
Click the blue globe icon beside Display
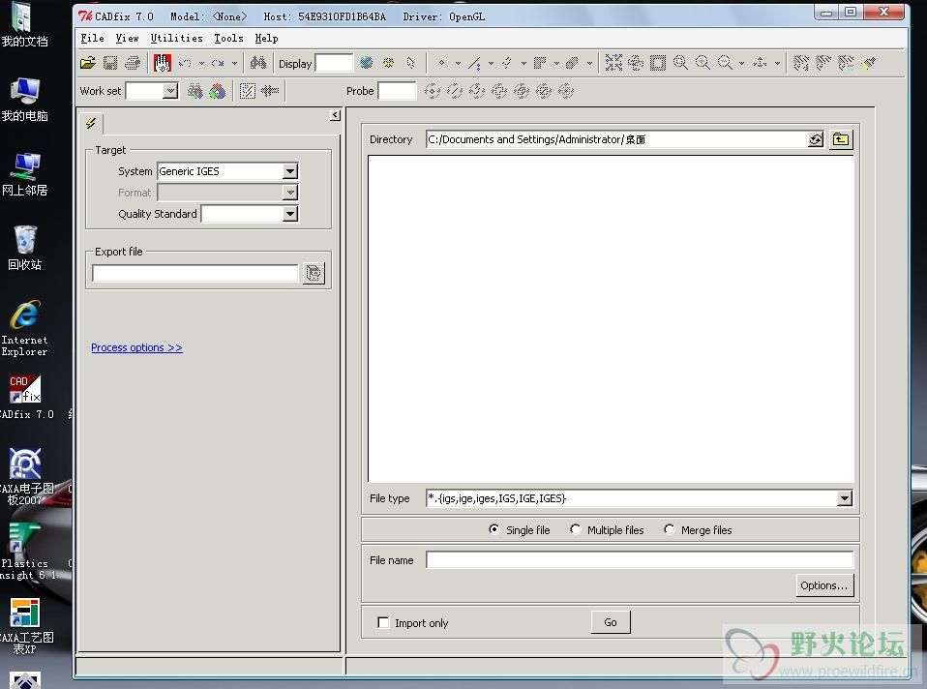(x=367, y=63)
